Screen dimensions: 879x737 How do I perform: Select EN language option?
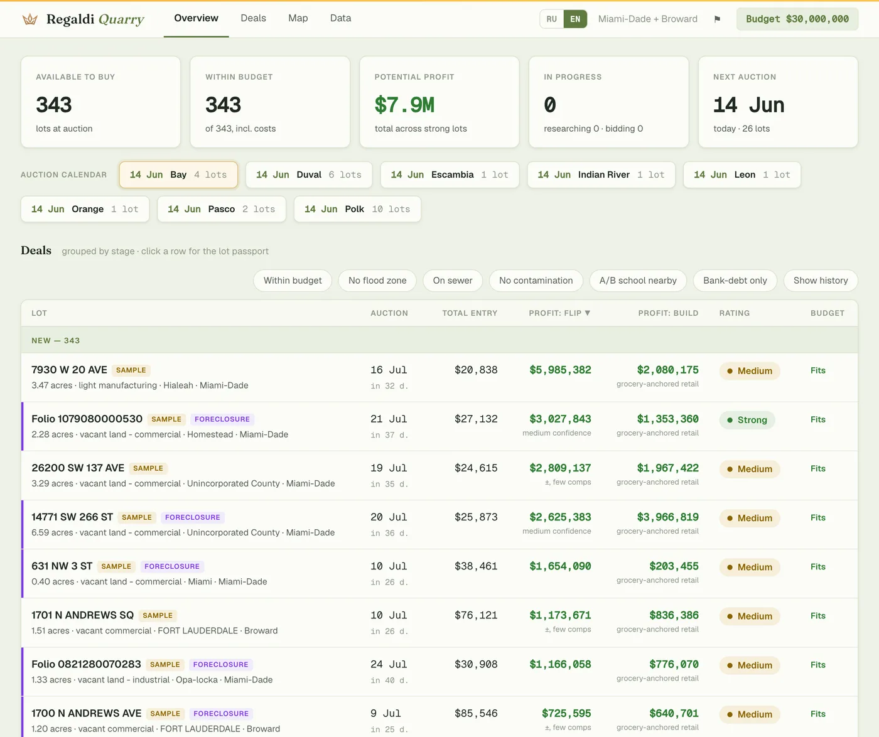[575, 19]
